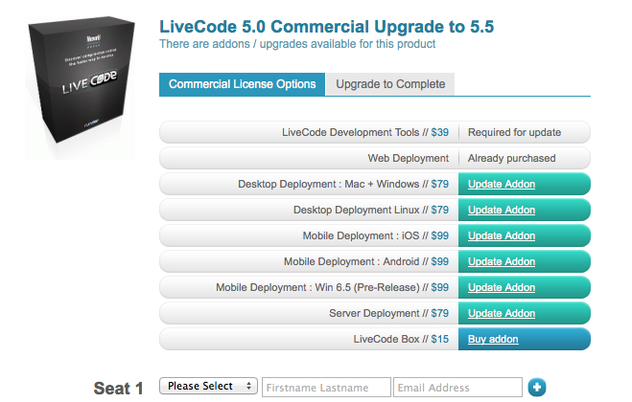Click the Mobile Deployment : iOS // $99 label
The image size is (632, 402).
coord(376,235)
